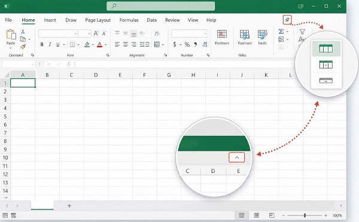Click the pin ribbon icon beside Help

[287, 20]
